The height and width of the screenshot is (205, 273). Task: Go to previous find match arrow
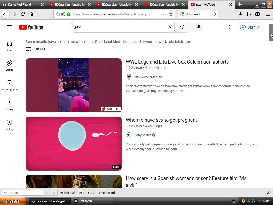[x=47, y=193]
